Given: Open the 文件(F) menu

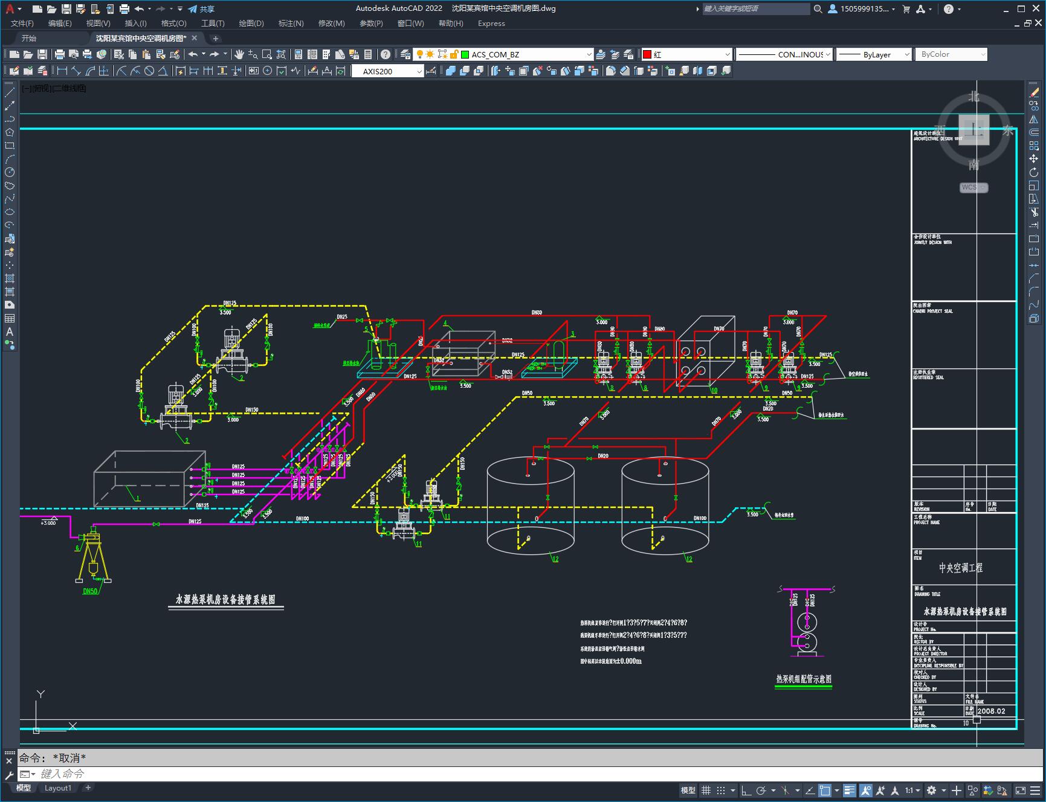Looking at the screenshot, I should point(22,23).
